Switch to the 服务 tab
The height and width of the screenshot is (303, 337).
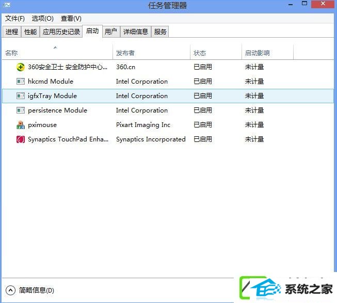click(x=160, y=32)
